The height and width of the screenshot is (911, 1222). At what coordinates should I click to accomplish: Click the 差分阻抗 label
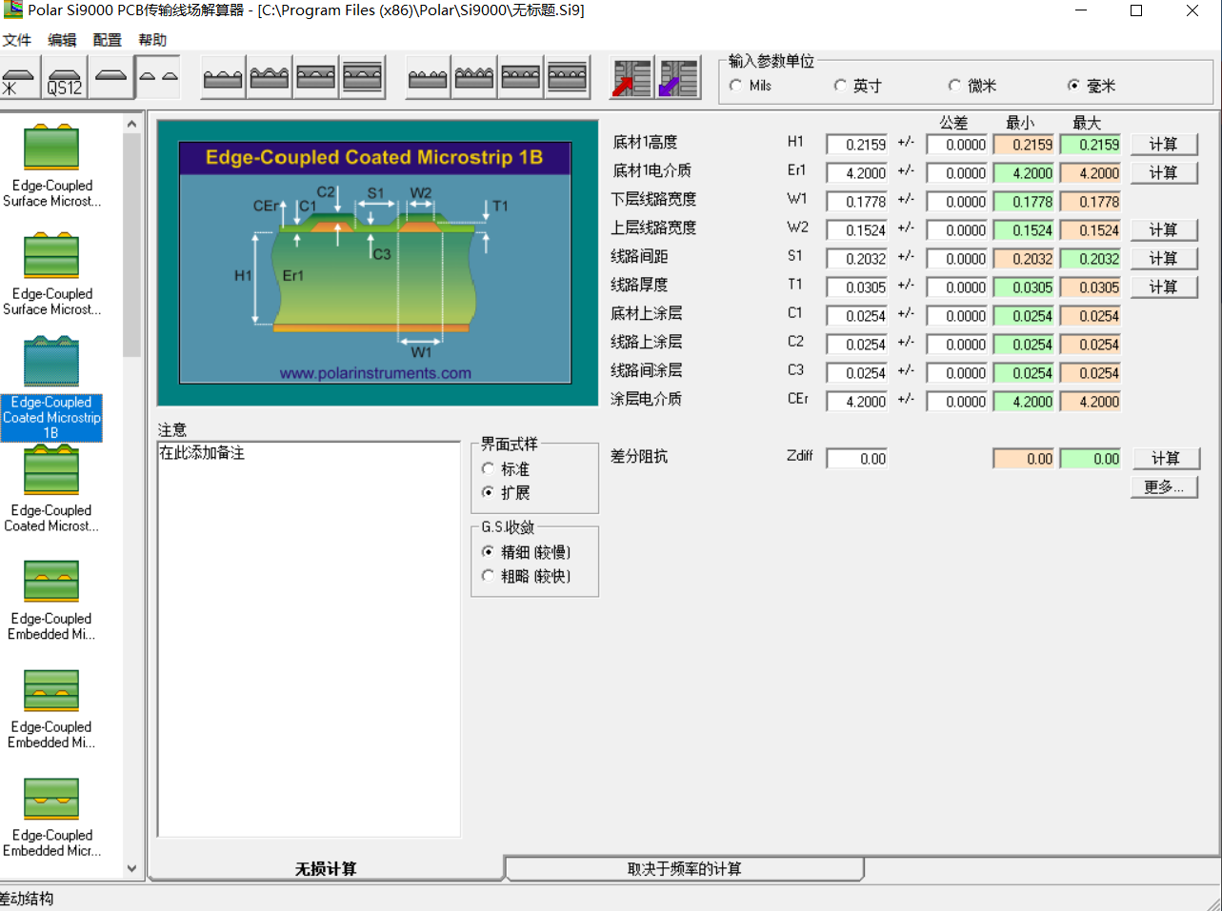click(639, 457)
